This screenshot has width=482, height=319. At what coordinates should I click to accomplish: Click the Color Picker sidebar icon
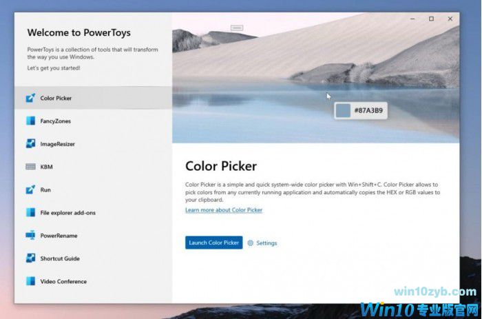[x=30, y=98]
